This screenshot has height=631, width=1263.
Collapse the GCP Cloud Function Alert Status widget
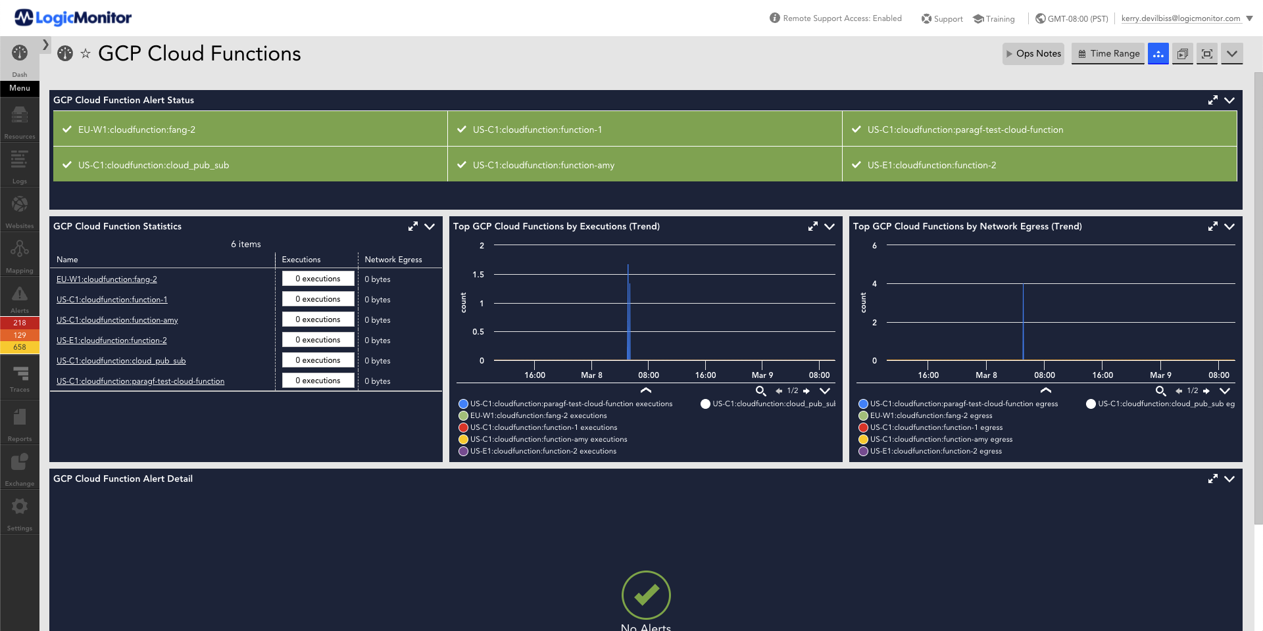coord(1229,101)
